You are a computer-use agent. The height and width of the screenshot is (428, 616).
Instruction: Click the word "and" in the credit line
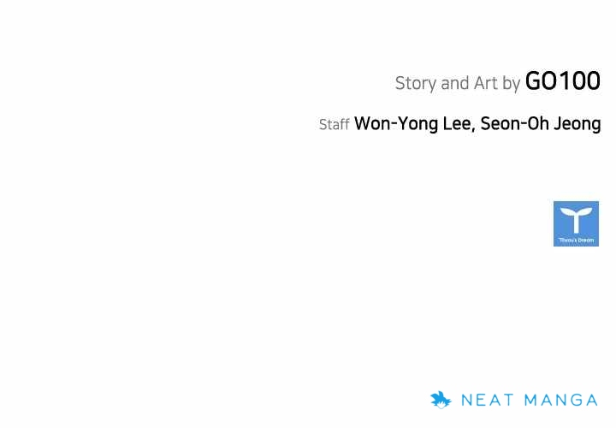pos(455,83)
